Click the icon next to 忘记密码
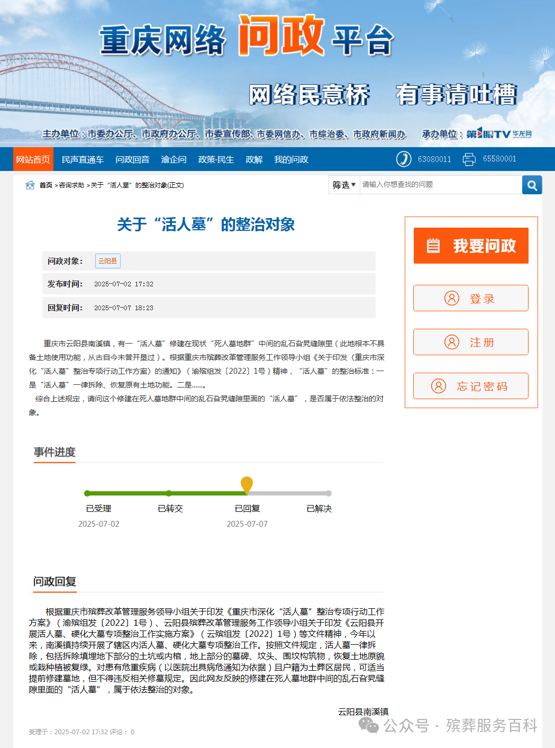The width and height of the screenshot is (555, 748). [x=438, y=385]
